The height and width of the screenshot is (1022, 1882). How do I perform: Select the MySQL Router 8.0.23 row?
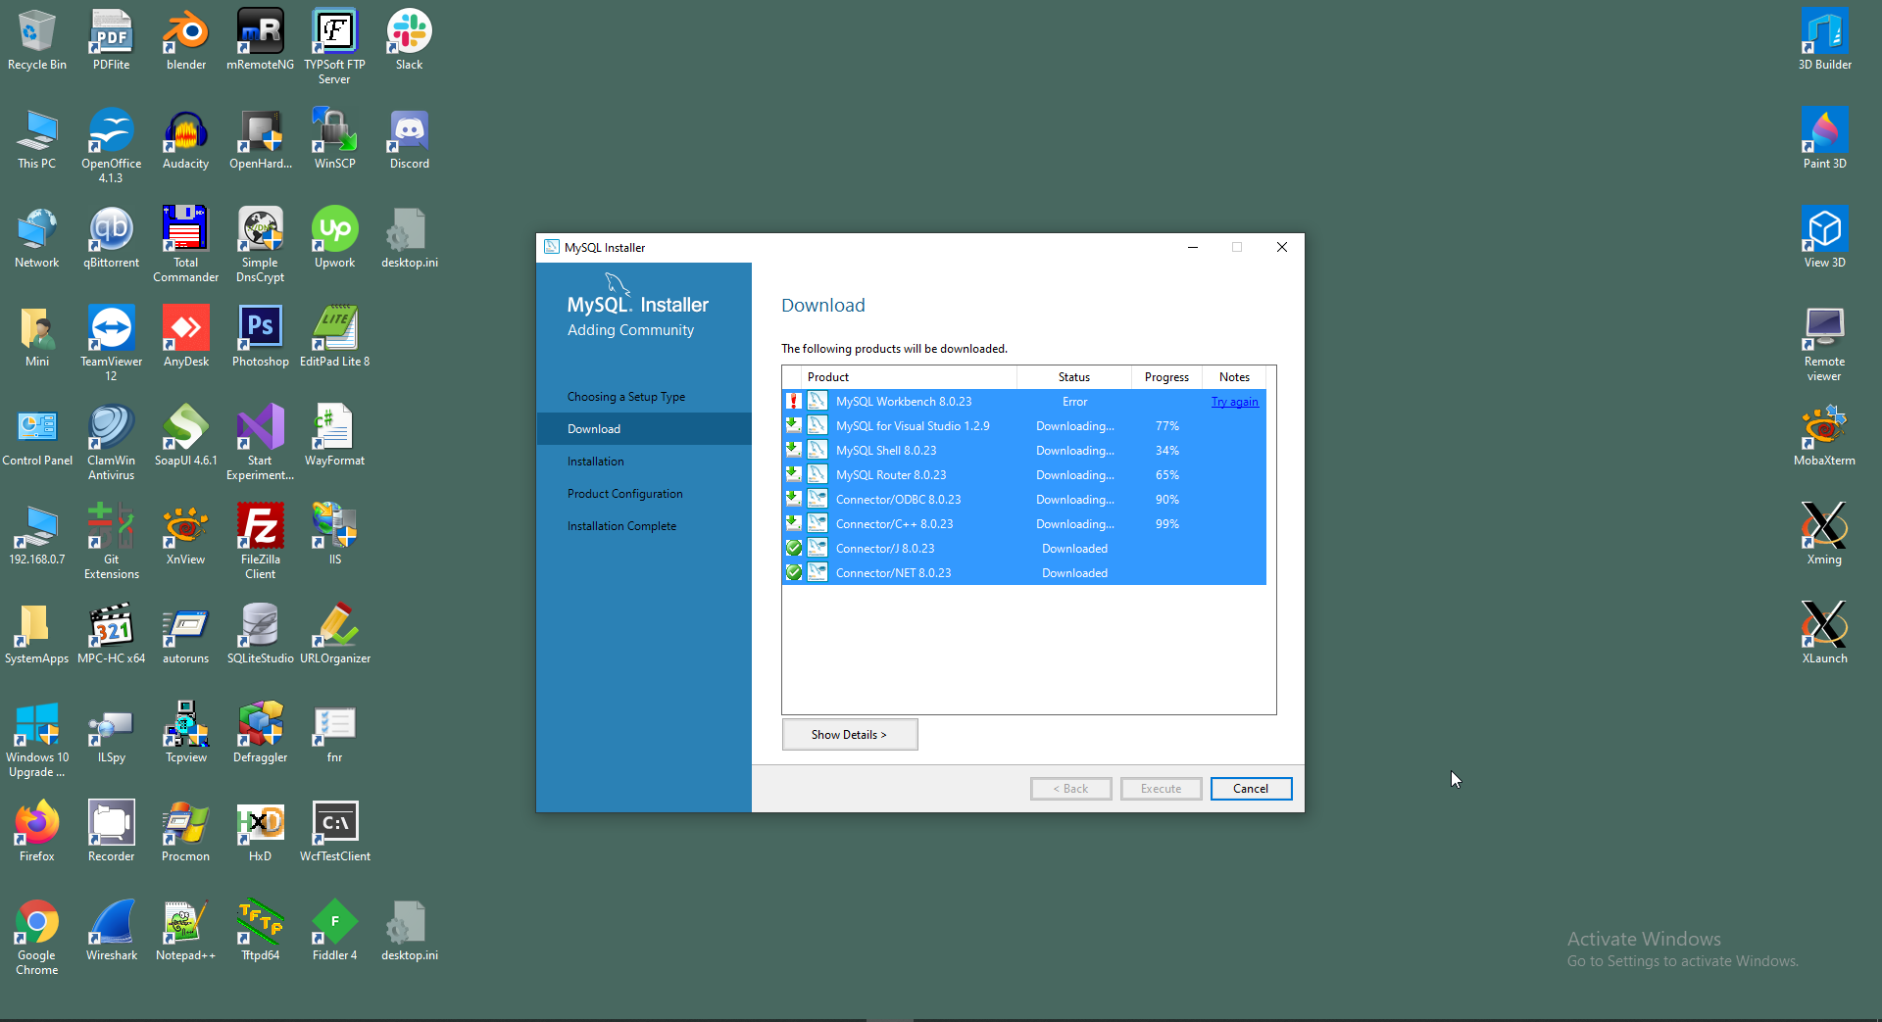click(1024, 475)
